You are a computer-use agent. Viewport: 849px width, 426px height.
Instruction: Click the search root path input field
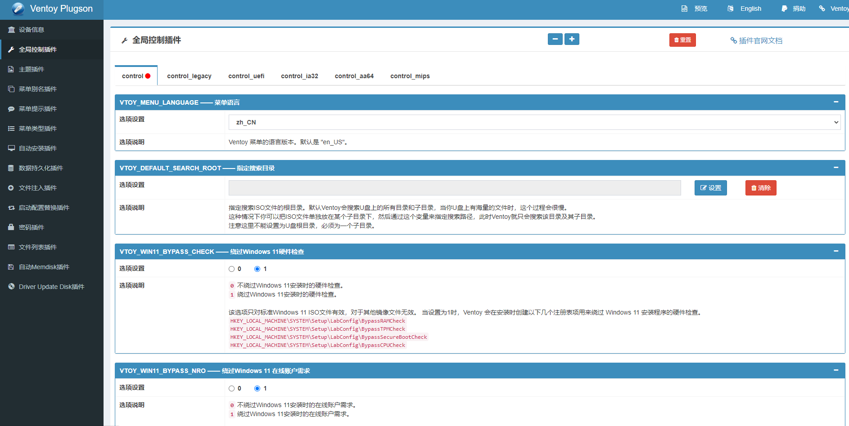point(455,188)
